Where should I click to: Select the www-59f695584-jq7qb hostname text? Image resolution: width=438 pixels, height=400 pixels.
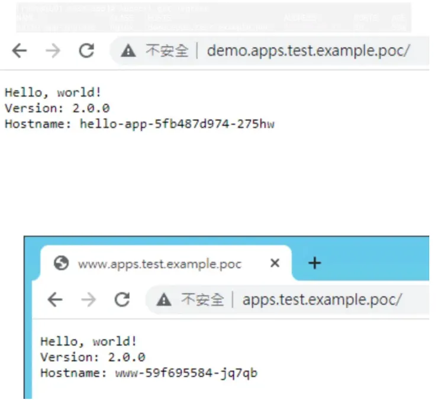click(186, 373)
